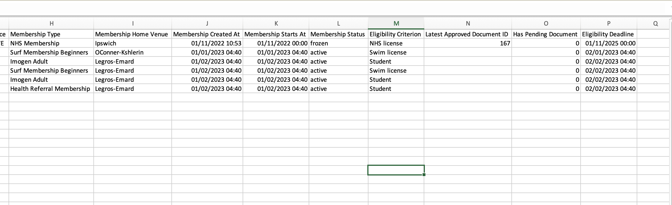
Task: Select column I header
Action: 133,24
